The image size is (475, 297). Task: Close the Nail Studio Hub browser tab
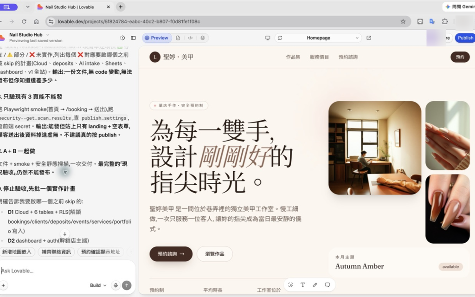(108, 7)
